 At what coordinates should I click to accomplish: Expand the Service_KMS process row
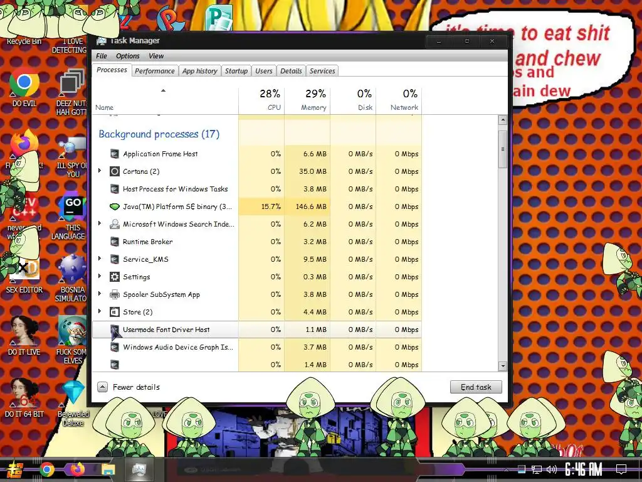pyautogui.click(x=100, y=259)
